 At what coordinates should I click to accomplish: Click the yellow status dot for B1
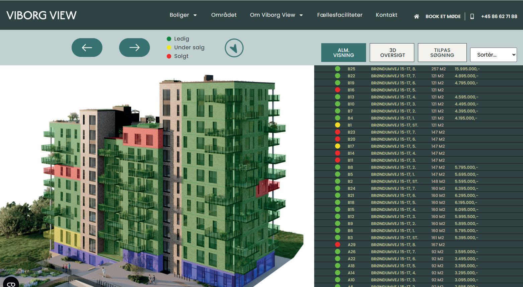tap(338, 125)
